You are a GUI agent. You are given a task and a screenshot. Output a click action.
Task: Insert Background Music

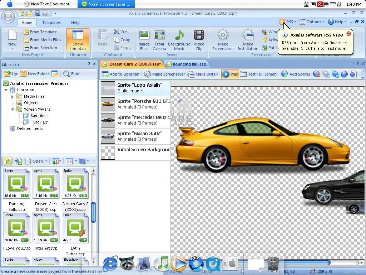click(179, 40)
